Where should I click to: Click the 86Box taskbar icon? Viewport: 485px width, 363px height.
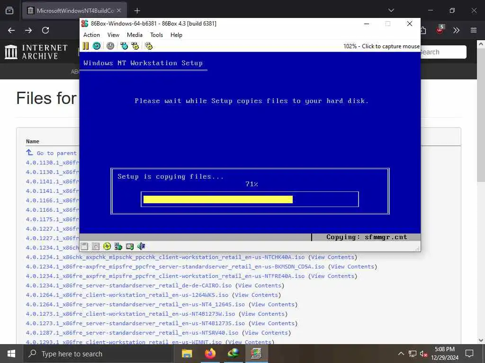(x=256, y=354)
